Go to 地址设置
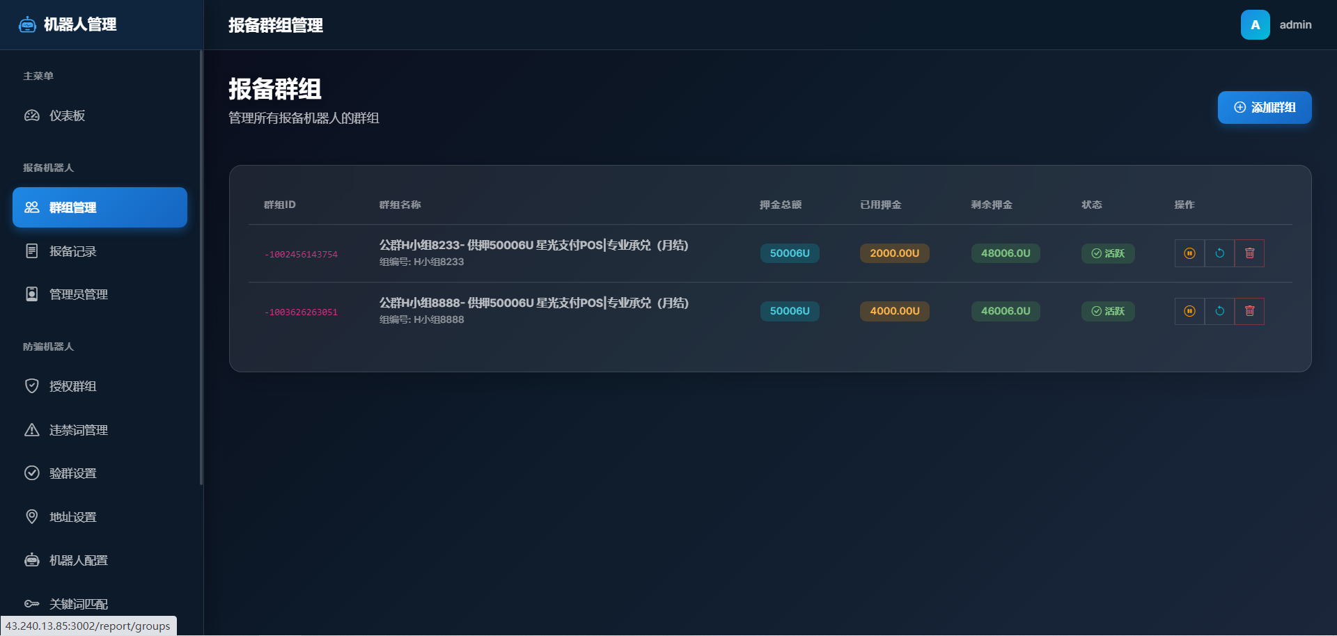This screenshot has height=636, width=1337. pyautogui.click(x=72, y=517)
